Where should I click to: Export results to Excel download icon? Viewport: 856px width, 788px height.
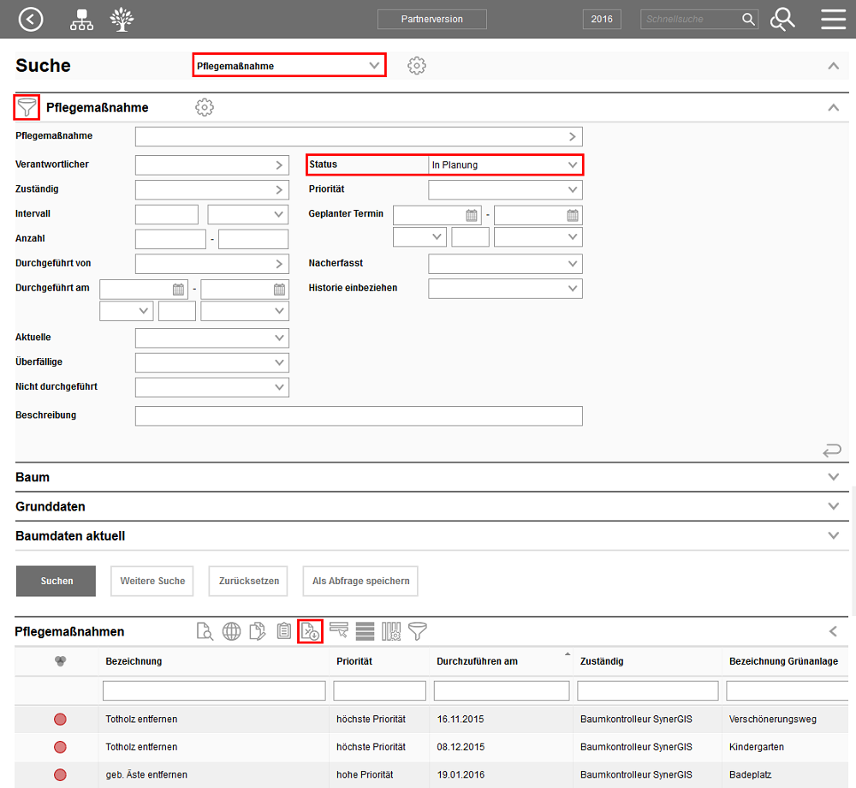point(310,631)
